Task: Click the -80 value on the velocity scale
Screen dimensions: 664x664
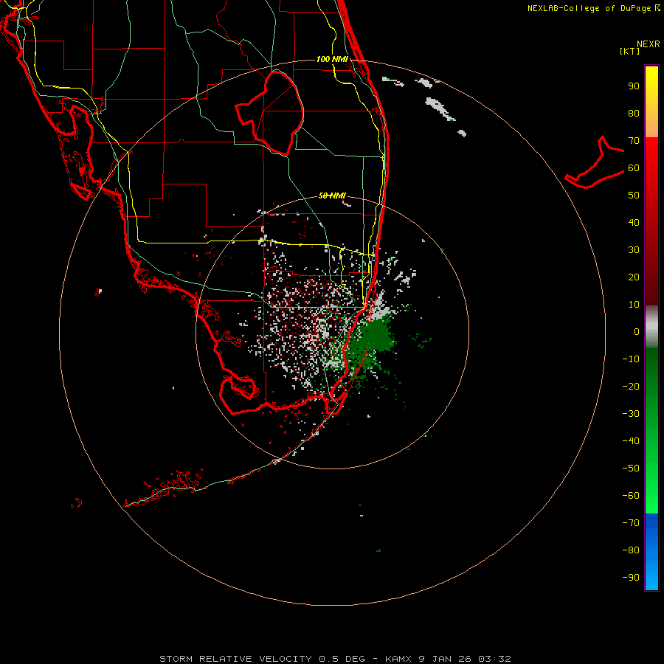Action: [631, 550]
